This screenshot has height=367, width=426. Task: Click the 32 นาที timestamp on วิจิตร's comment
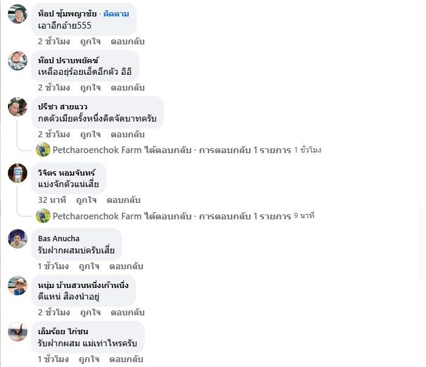(x=51, y=200)
